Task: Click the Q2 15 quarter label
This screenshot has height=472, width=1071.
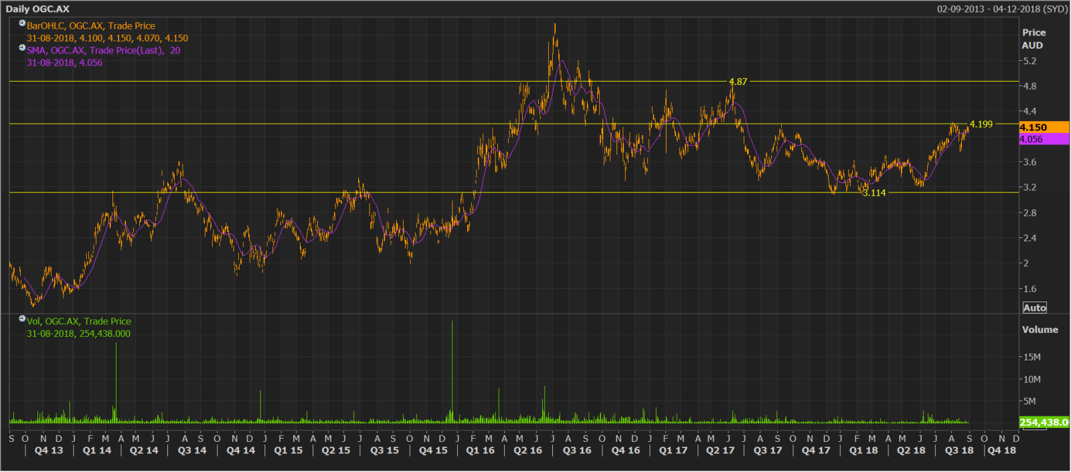Action: [336, 451]
